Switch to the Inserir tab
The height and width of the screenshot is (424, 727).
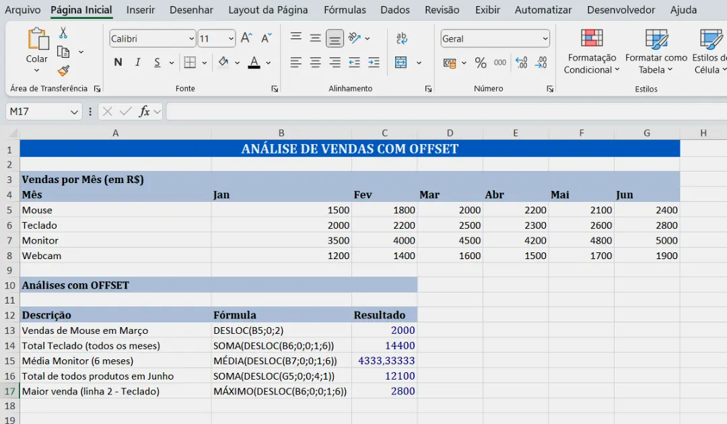141,10
